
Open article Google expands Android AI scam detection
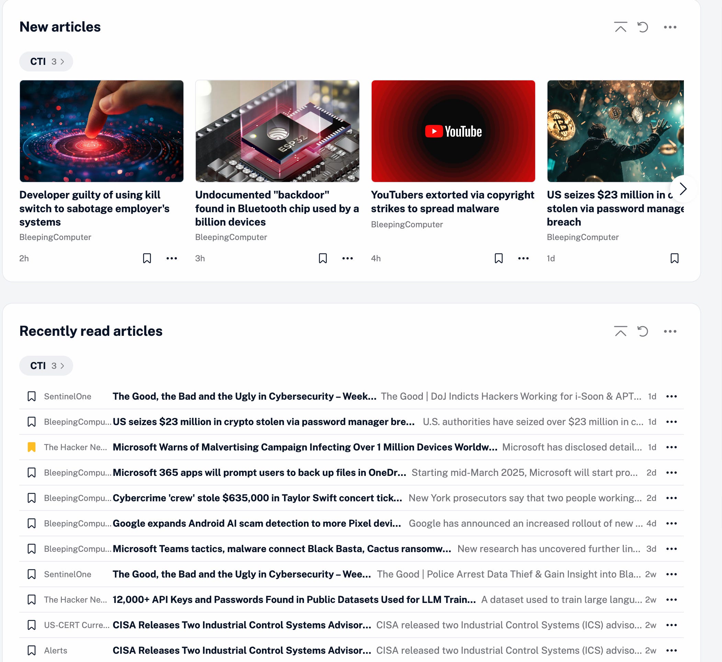point(257,523)
